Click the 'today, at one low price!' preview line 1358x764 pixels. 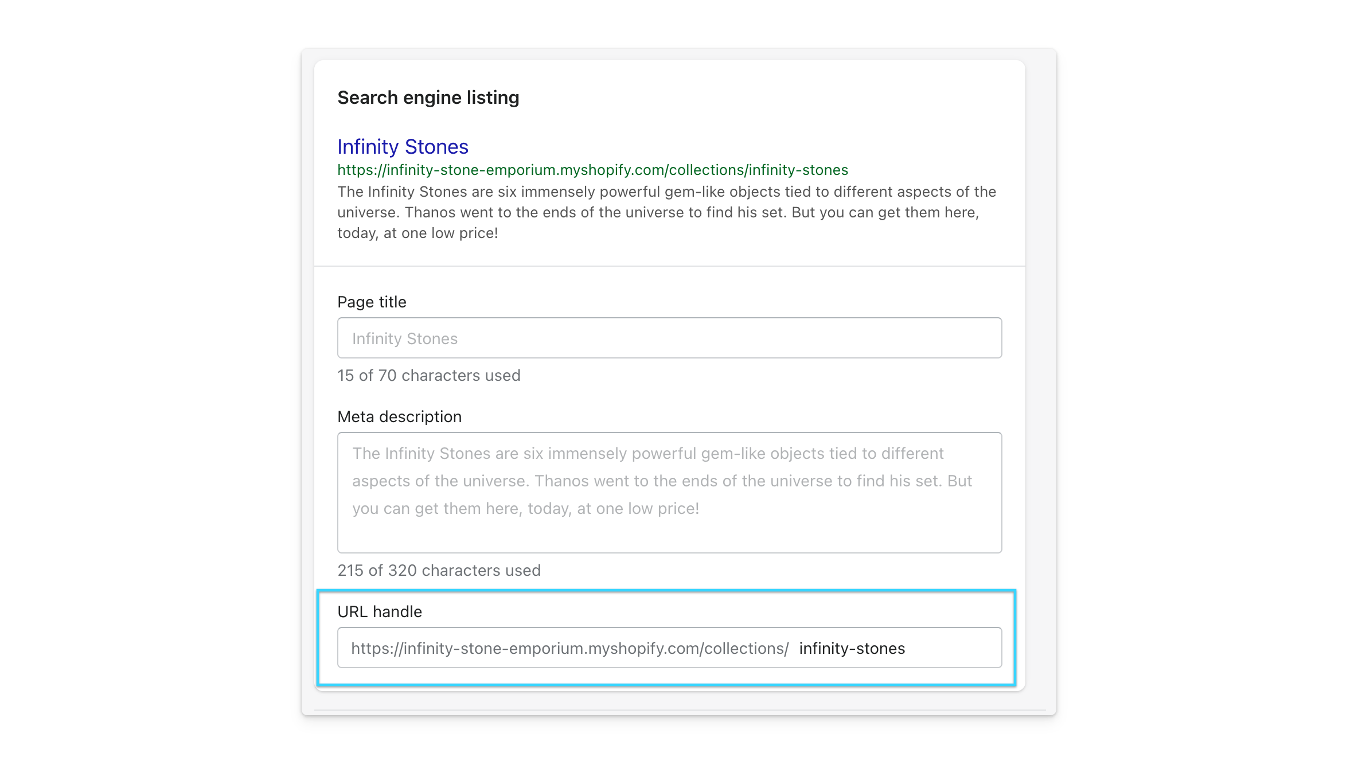click(x=417, y=233)
